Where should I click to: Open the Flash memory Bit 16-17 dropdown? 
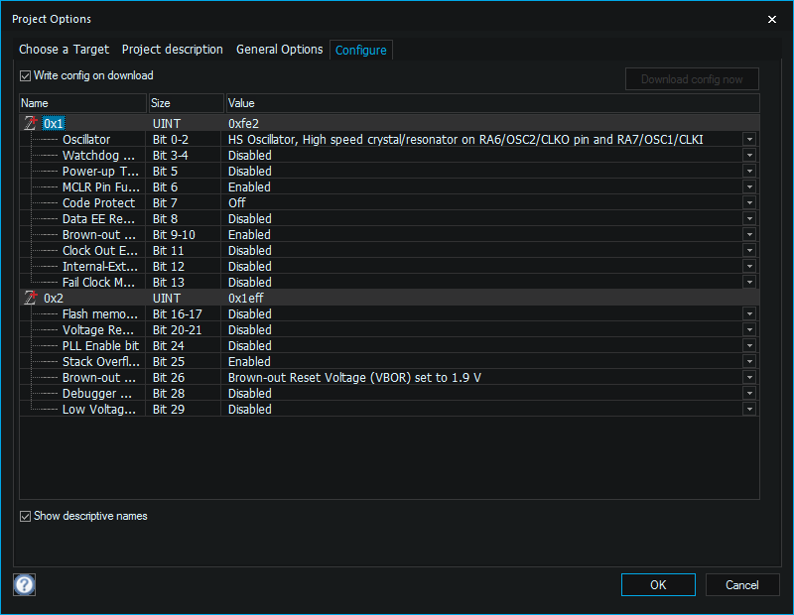point(750,313)
